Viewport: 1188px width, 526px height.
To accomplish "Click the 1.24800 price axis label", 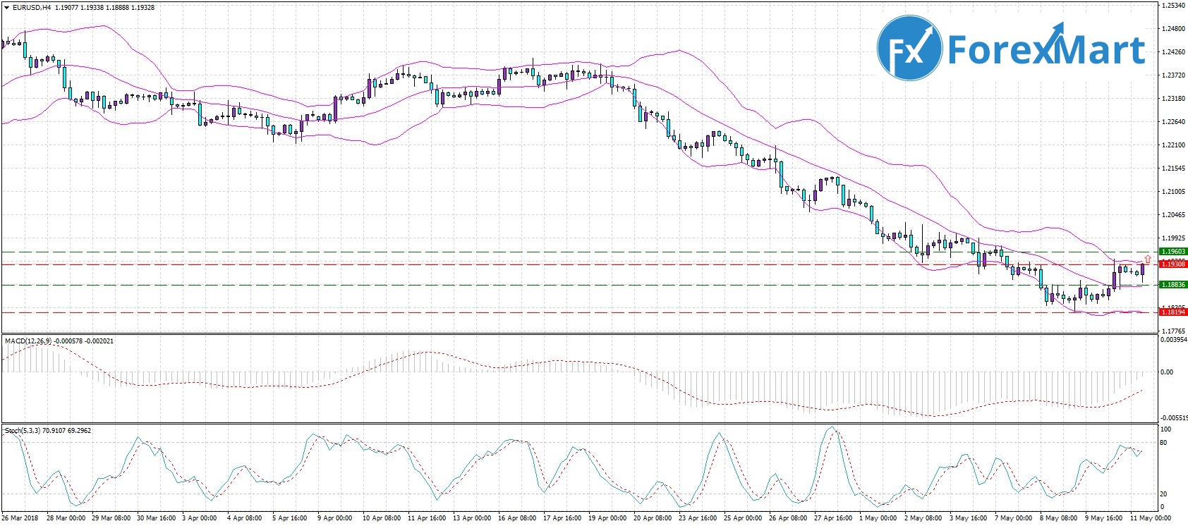I will point(1173,29).
